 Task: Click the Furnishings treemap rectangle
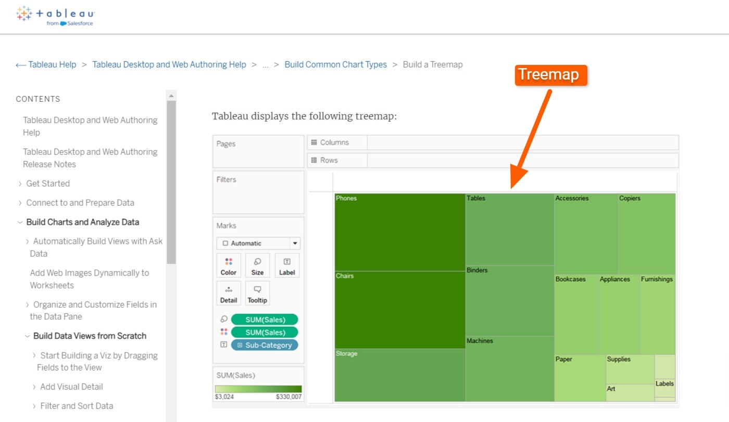click(x=658, y=314)
